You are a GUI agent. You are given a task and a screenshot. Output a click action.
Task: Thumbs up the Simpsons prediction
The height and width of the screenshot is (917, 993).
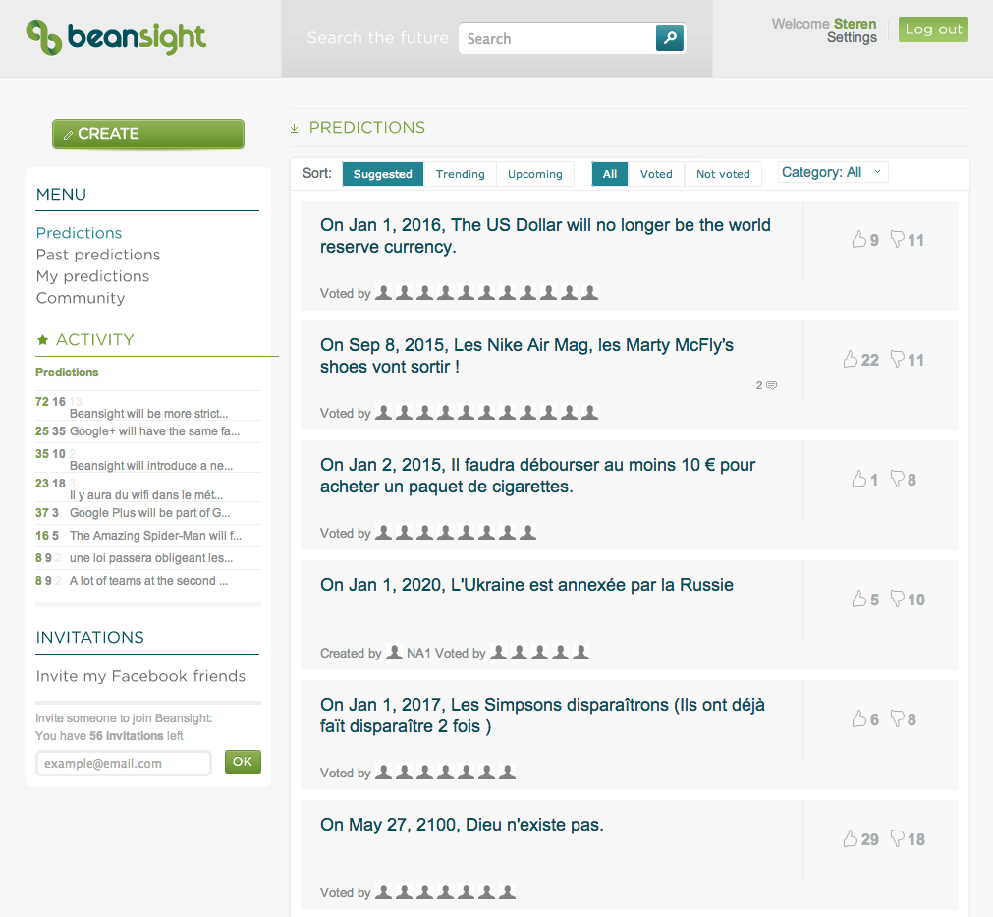coord(858,718)
